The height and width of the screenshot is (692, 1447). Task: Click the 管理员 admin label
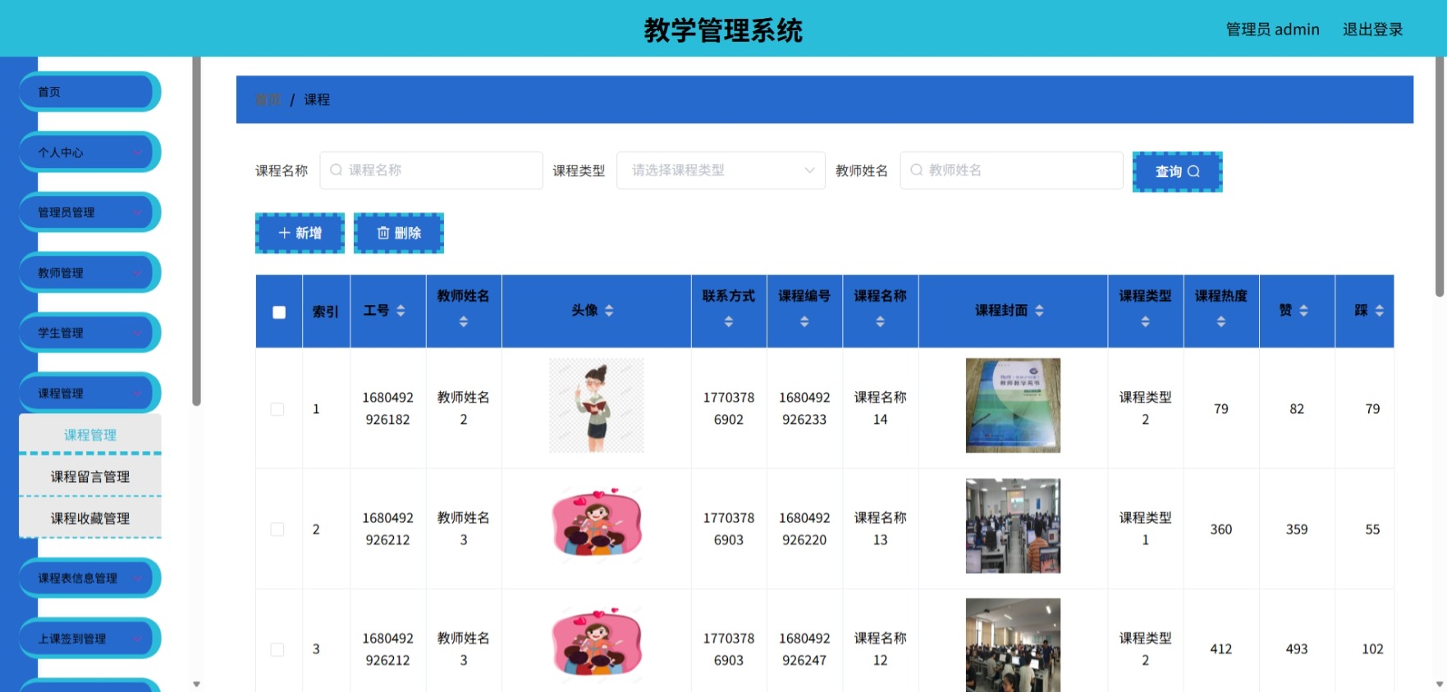(1272, 30)
